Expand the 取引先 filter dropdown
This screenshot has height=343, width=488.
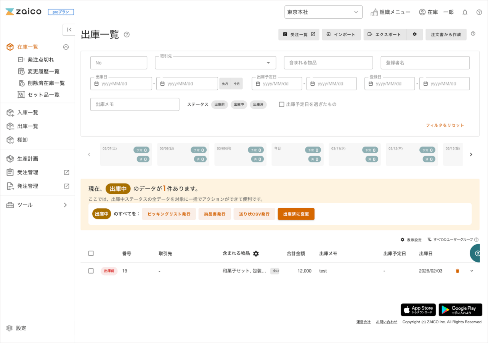[x=268, y=63]
